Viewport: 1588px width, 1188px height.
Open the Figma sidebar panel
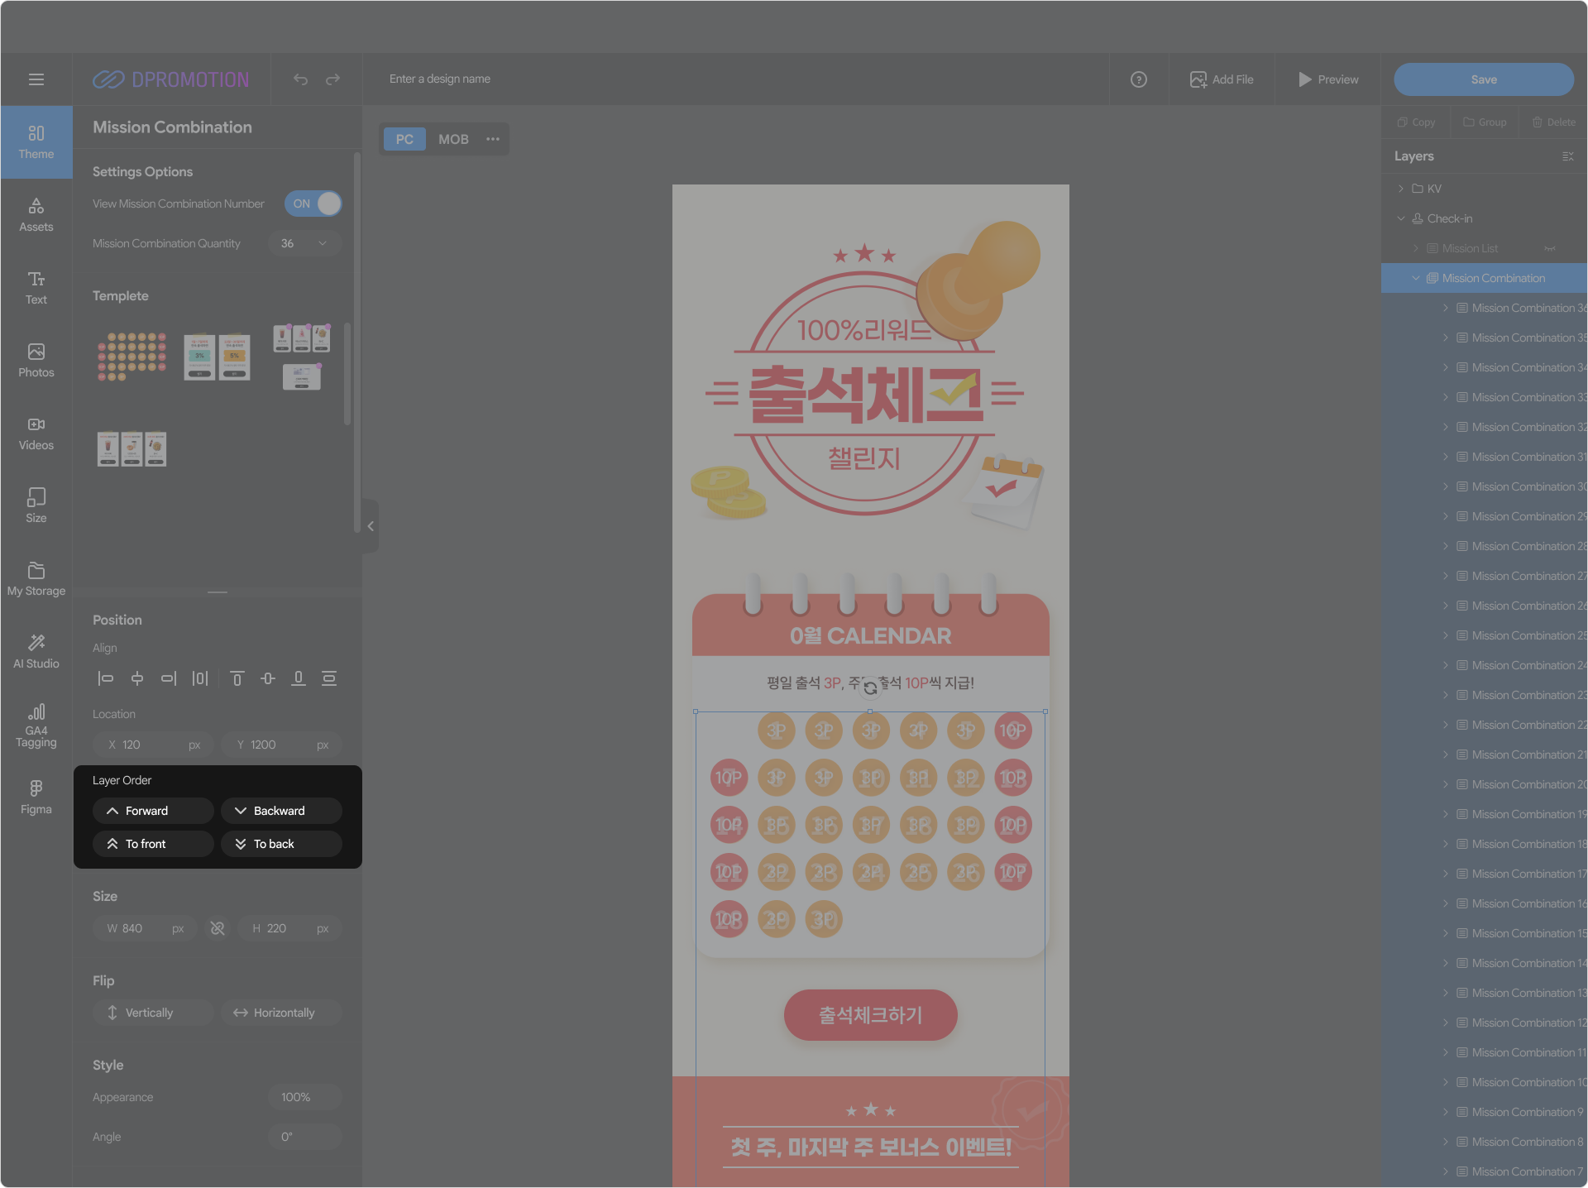pyautogui.click(x=36, y=798)
